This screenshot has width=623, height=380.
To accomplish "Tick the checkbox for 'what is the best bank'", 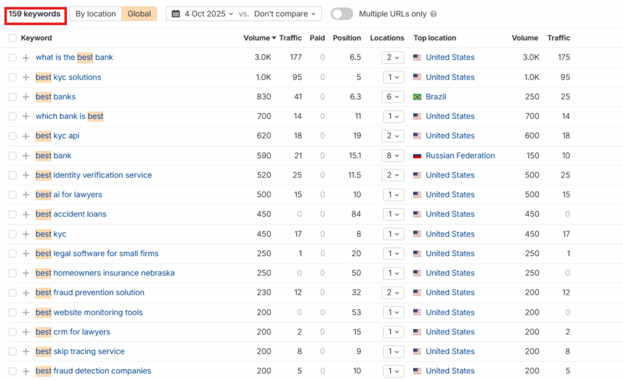I will 13,58.
